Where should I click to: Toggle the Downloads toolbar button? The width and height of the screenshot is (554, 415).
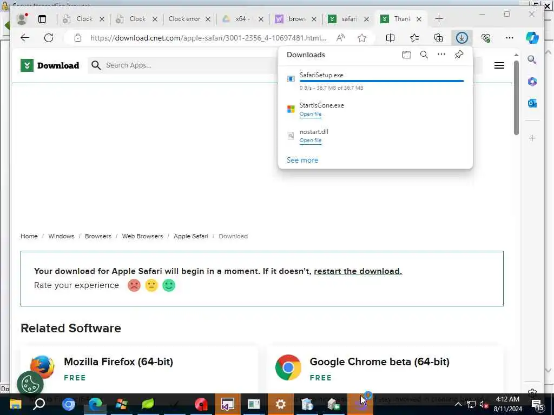[x=462, y=38]
